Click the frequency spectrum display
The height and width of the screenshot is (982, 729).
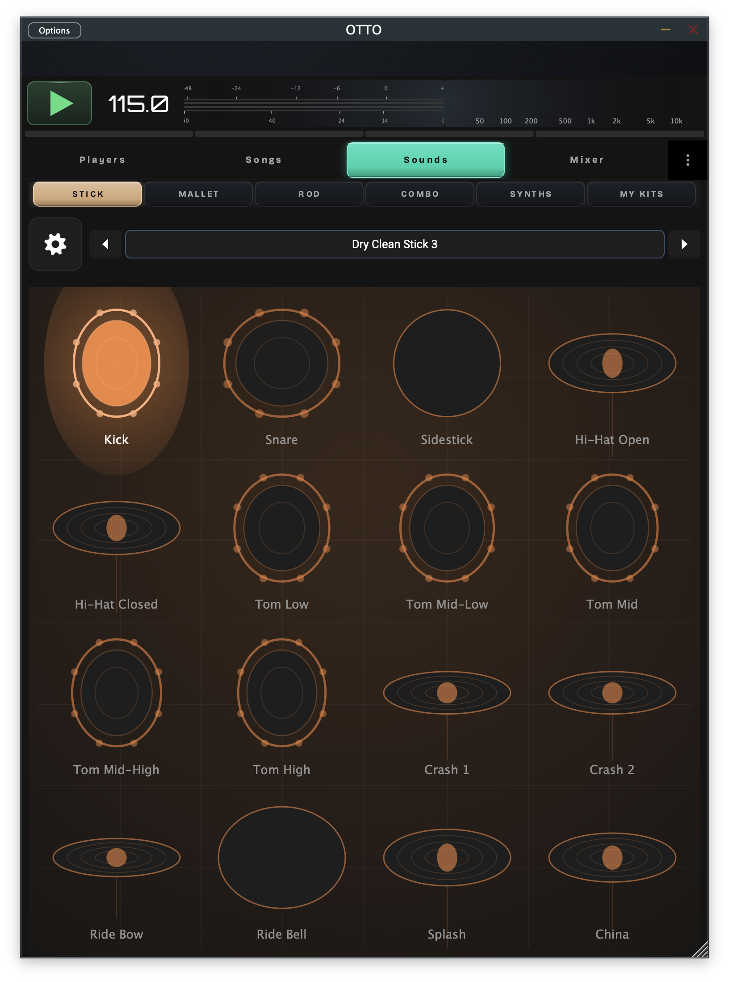pos(574,104)
